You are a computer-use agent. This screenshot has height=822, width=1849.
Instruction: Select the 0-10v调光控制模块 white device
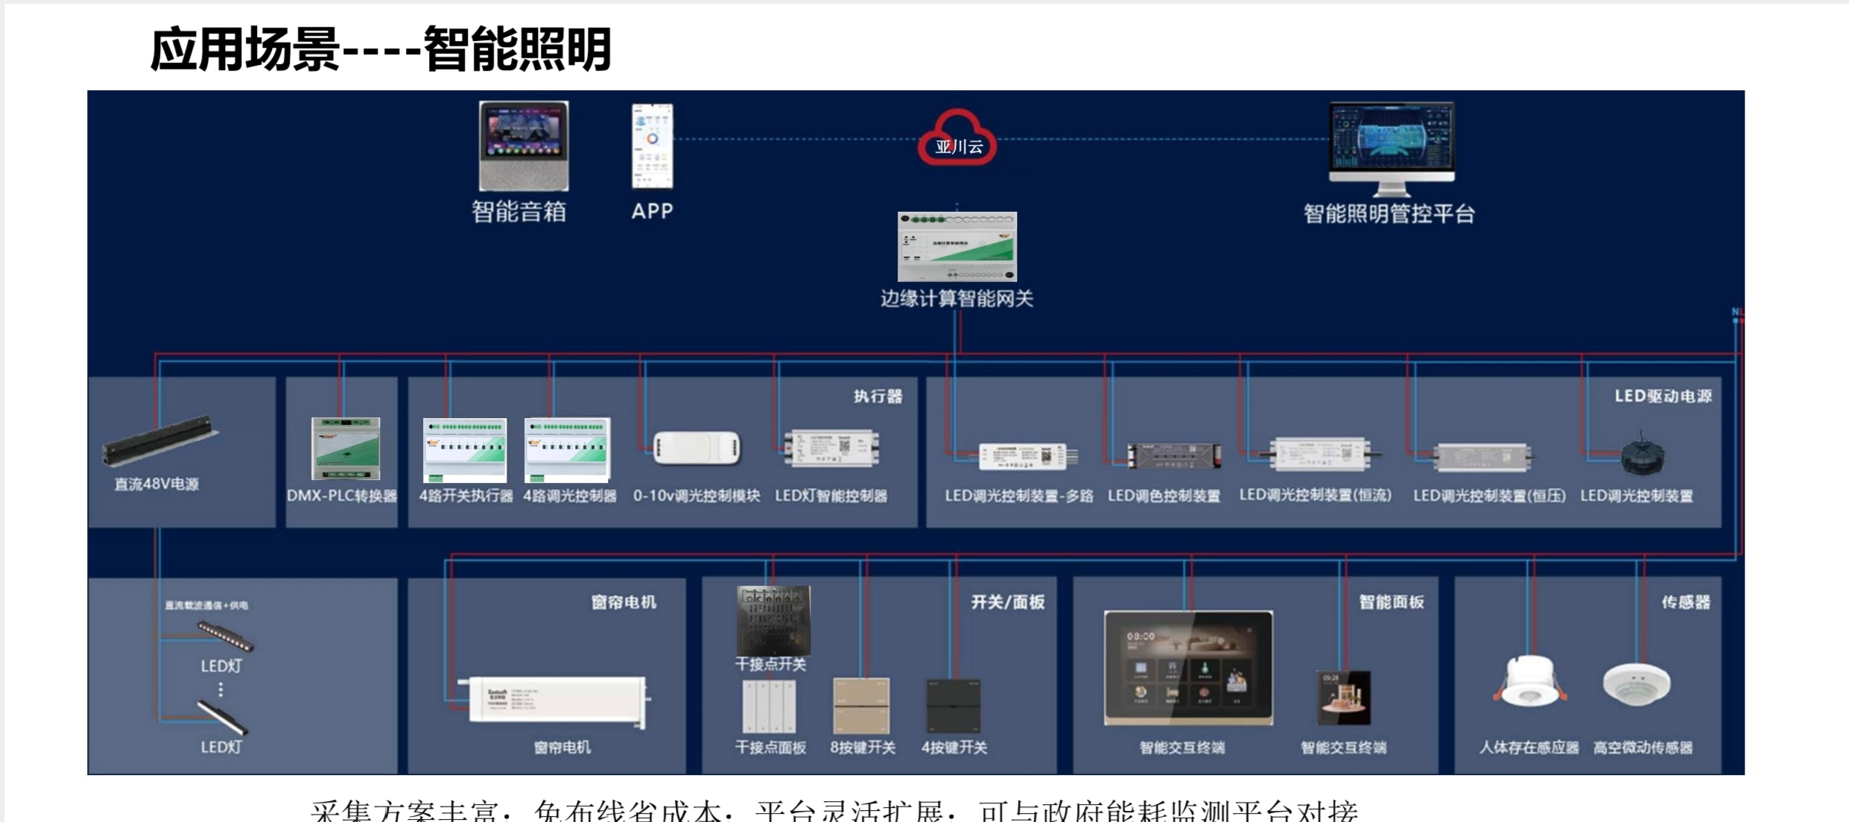click(696, 449)
